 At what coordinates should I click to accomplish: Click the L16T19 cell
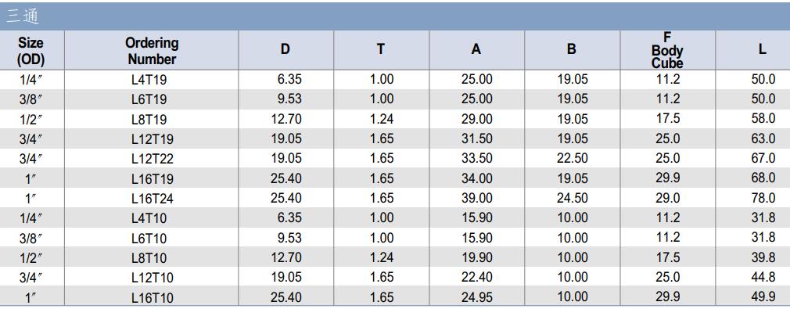tap(153, 179)
